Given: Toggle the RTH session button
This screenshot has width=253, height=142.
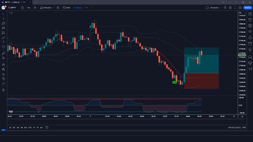Looking at the screenshot, I should pyautogui.click(x=244, y=127).
